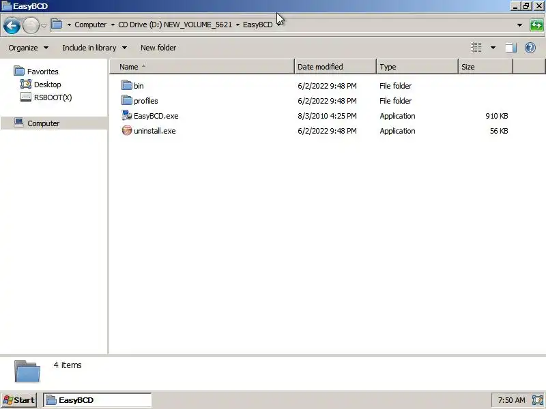546x409 pixels.
Task: Click the Application type of uninstall.exe
Action: [397, 131]
